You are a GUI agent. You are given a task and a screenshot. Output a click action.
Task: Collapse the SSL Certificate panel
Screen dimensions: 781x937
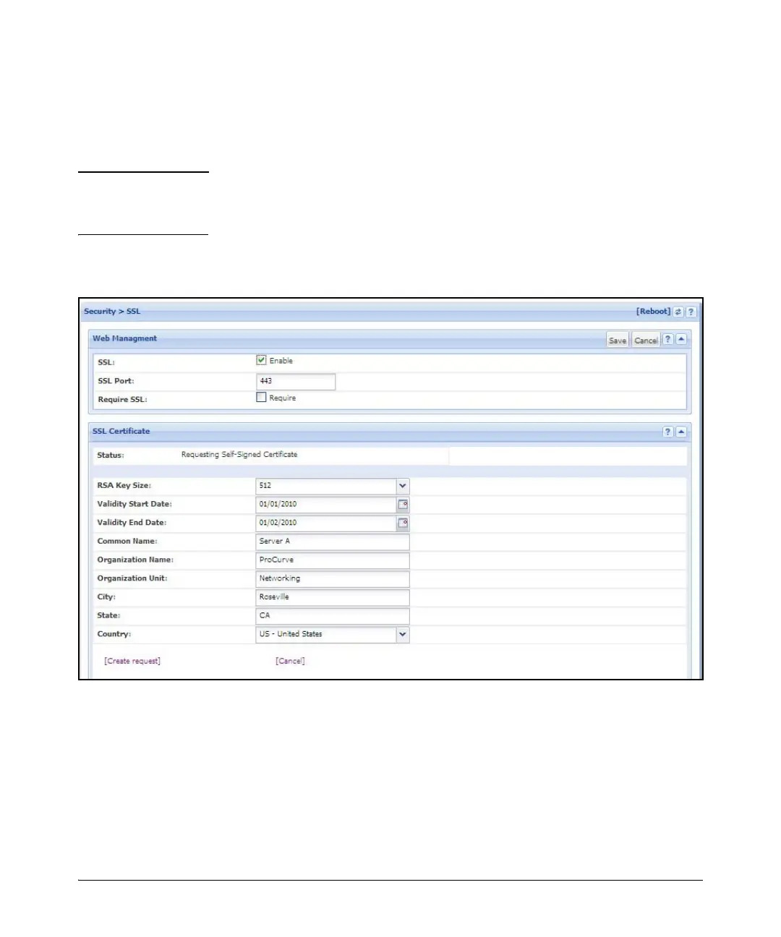(681, 432)
